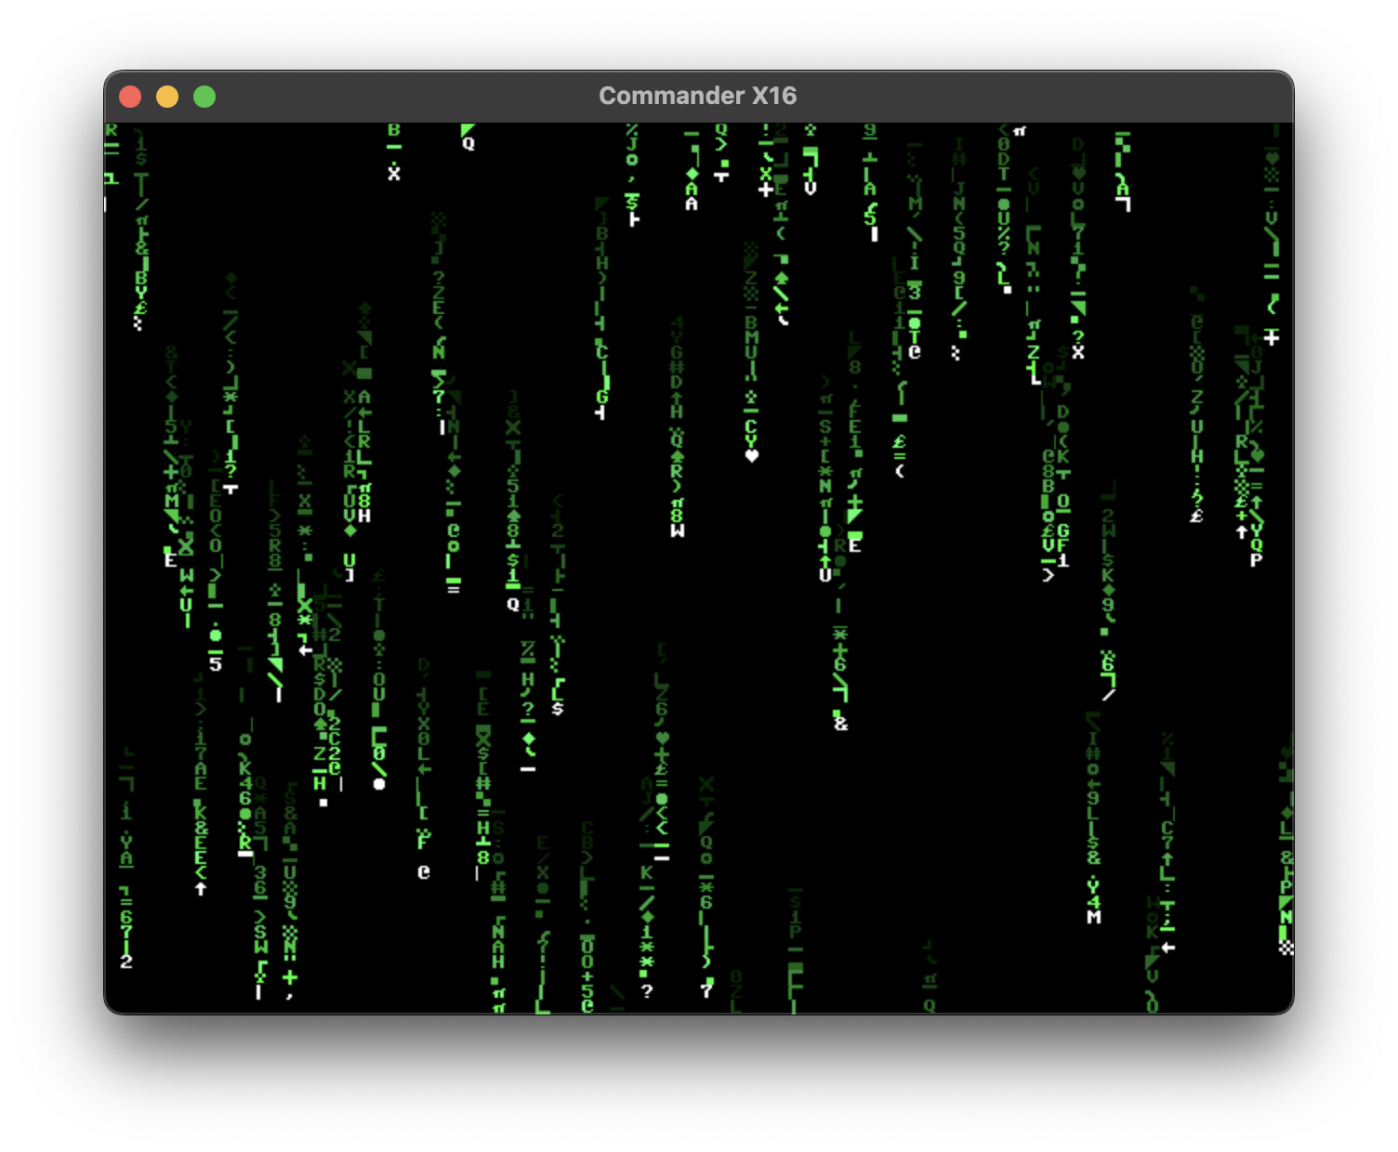Click the Commander X16 title text
This screenshot has height=1152, width=1398.
coord(698,96)
